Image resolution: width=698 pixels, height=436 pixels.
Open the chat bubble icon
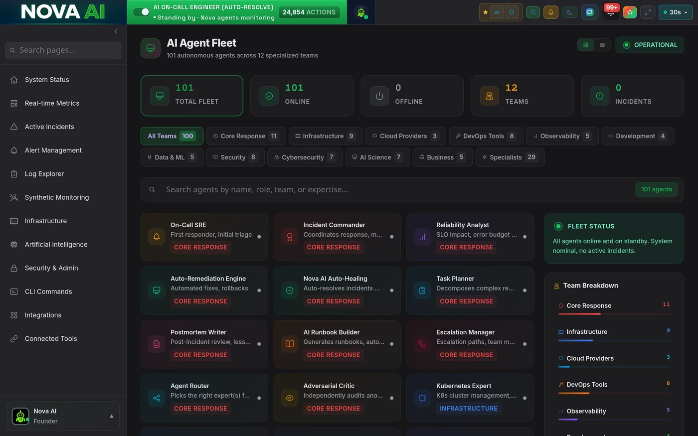[x=590, y=12]
